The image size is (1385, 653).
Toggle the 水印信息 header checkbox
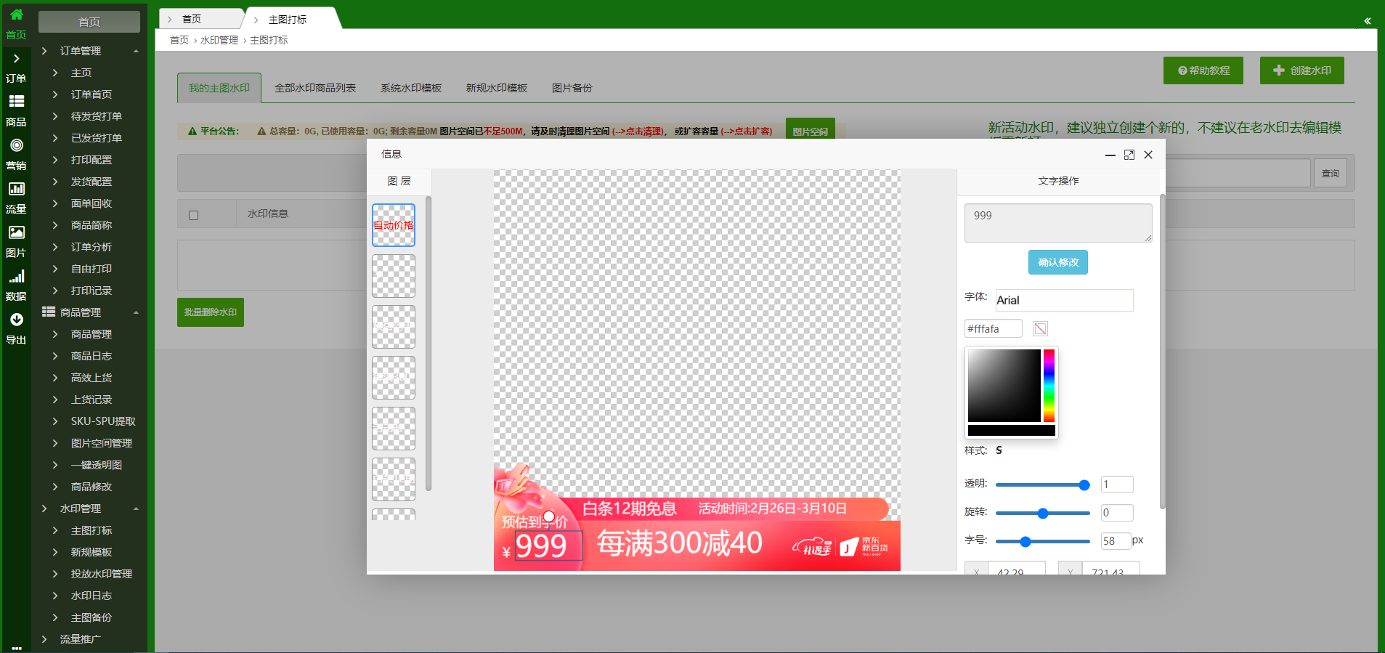(x=193, y=215)
